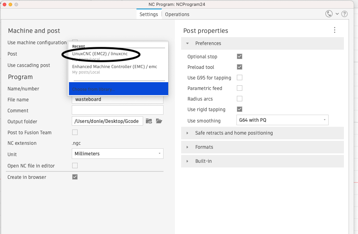The width and height of the screenshot is (358, 234).
Task: Choose from library option
Action: click(118, 89)
